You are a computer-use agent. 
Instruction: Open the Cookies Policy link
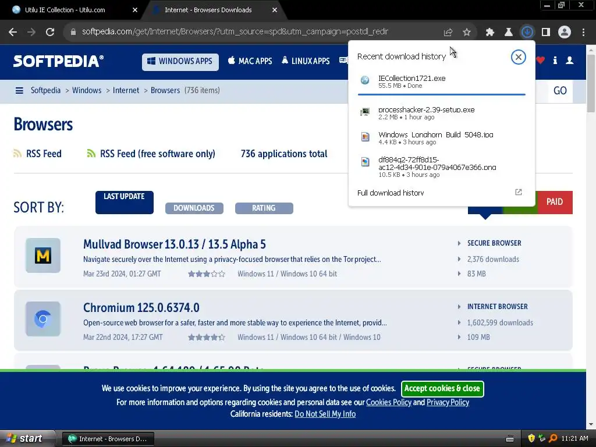[388, 402]
